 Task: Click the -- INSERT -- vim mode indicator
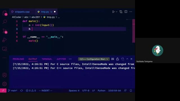click(46, 90)
